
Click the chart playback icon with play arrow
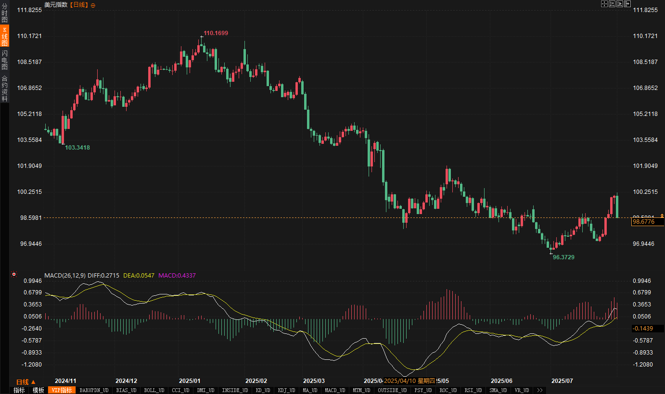620,4
